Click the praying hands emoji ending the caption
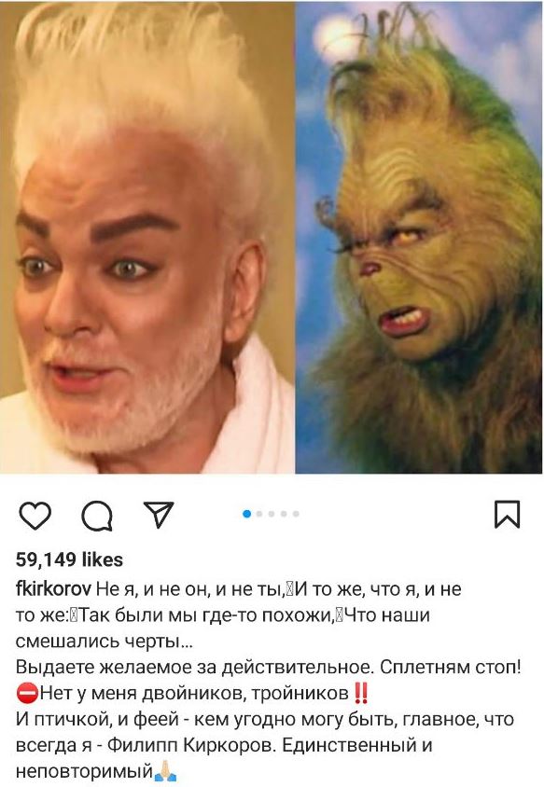 click(x=165, y=771)
